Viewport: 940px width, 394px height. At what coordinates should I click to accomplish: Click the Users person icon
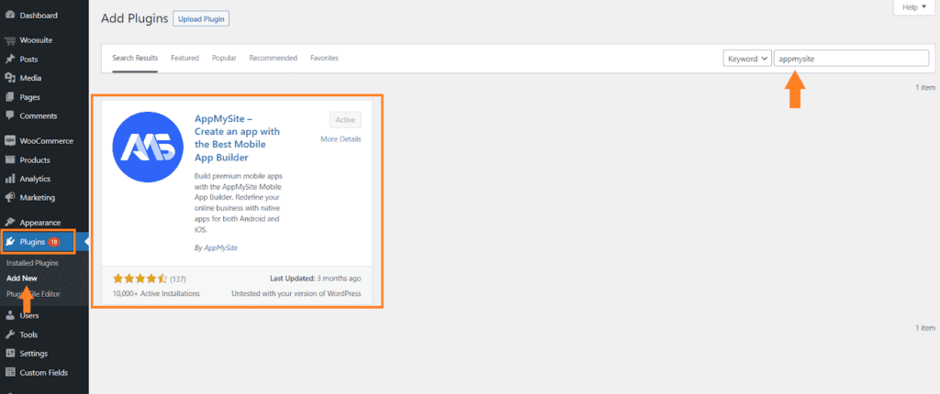coord(9,315)
